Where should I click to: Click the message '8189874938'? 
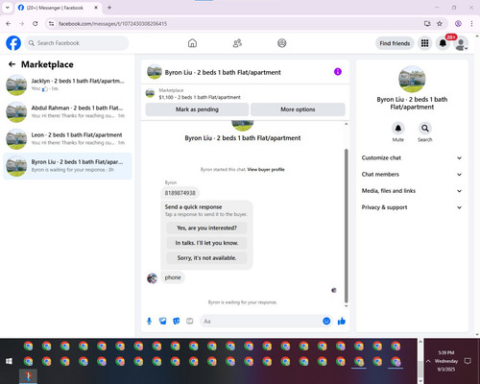pos(180,193)
